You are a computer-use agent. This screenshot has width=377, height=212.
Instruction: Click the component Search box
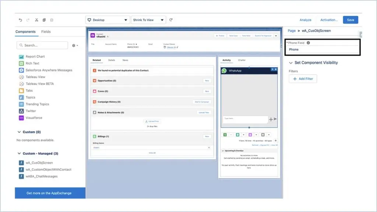click(42, 45)
